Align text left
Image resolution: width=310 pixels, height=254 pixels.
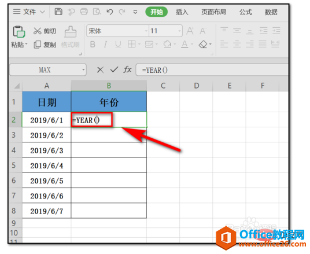pyautogui.click(x=224, y=44)
